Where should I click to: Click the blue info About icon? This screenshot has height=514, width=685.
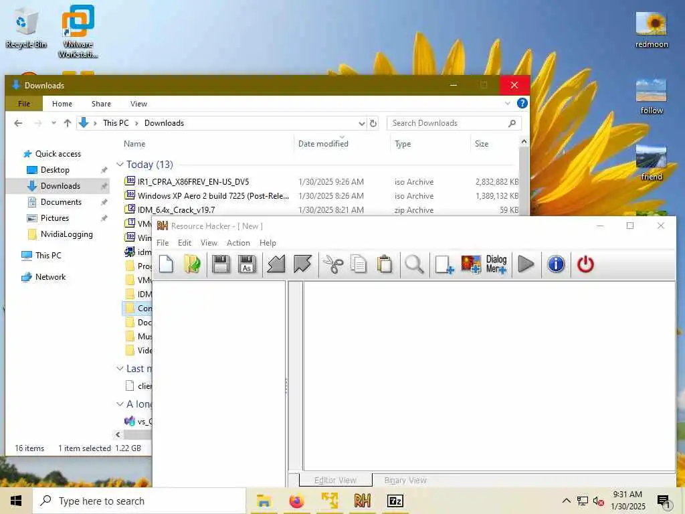556,264
